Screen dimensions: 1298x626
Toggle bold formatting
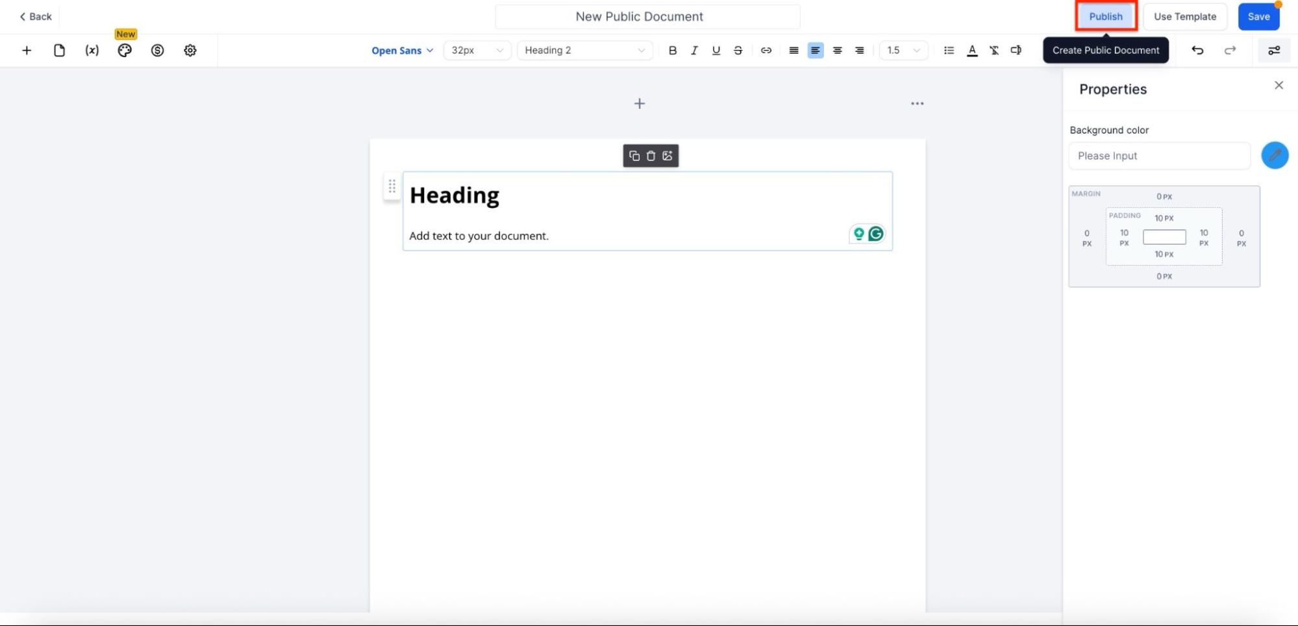pos(673,51)
